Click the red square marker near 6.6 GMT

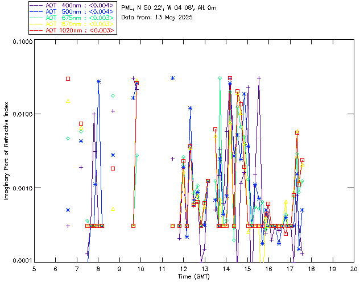68,78
